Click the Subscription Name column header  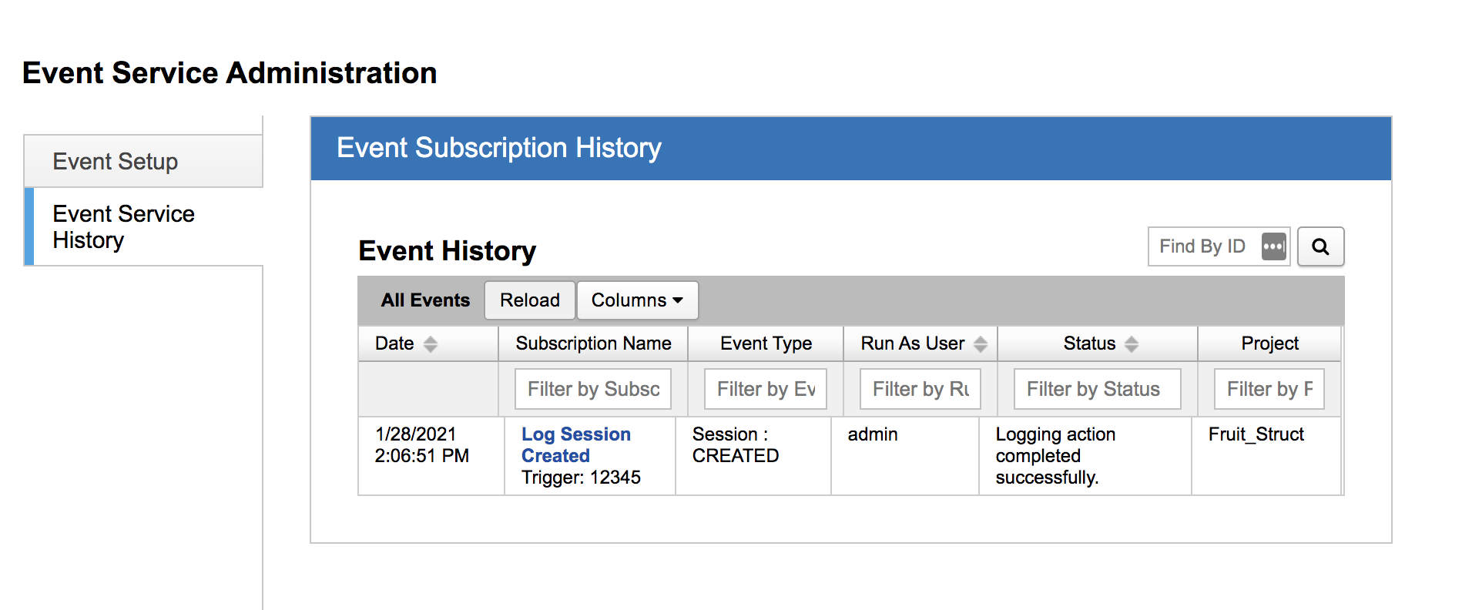click(593, 344)
